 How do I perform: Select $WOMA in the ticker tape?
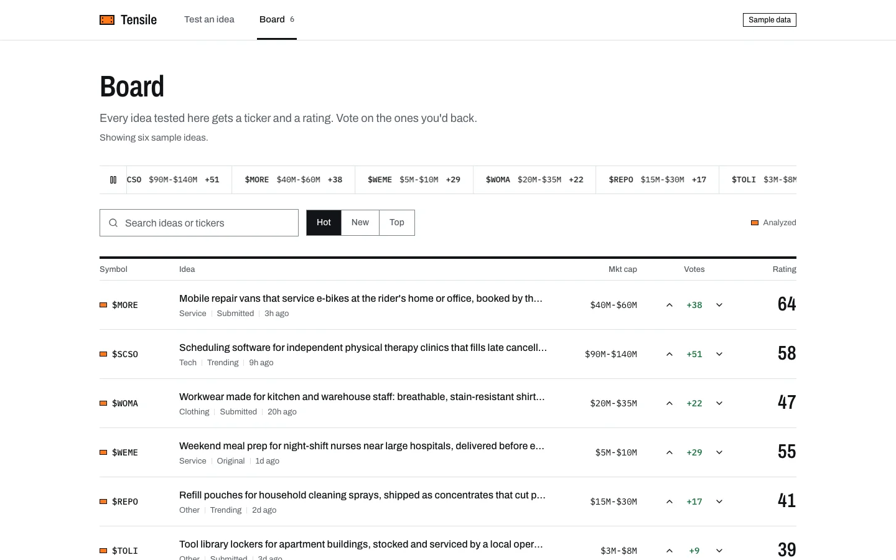point(534,180)
